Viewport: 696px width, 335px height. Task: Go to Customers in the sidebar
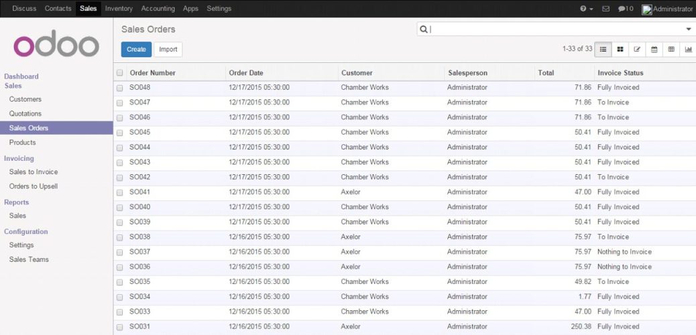point(25,99)
